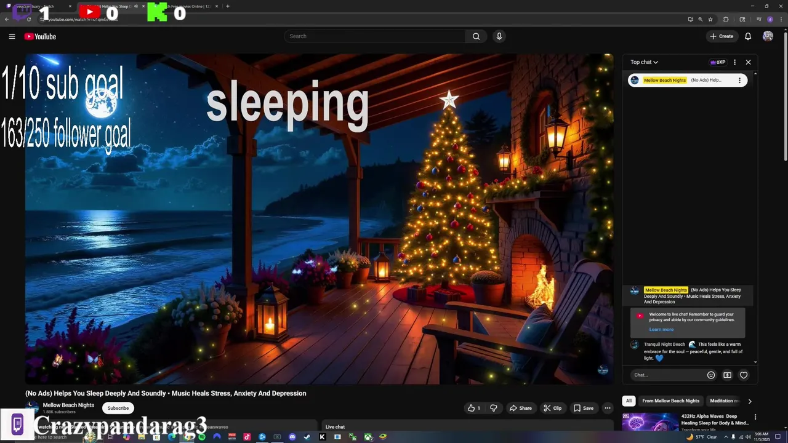Select the Live chat tab below video
The width and height of the screenshot is (788, 443).
[x=335, y=427]
